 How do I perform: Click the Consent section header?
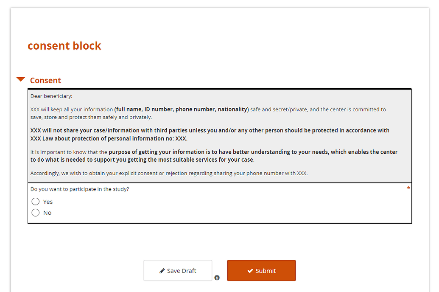[x=45, y=80]
